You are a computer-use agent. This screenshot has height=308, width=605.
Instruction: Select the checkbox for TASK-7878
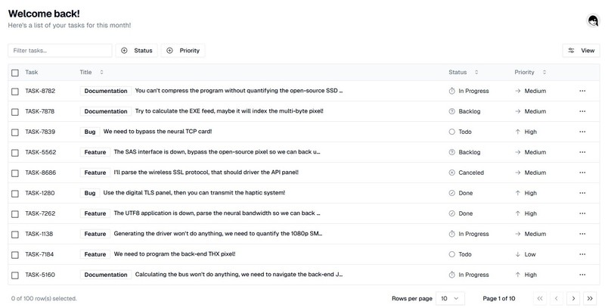(15, 111)
